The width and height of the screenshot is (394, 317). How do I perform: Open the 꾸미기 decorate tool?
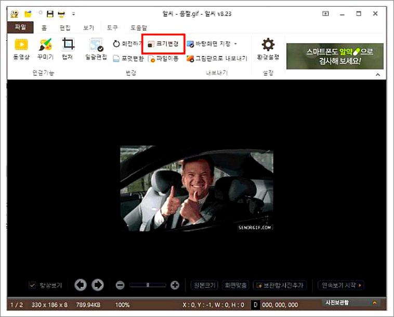point(45,49)
